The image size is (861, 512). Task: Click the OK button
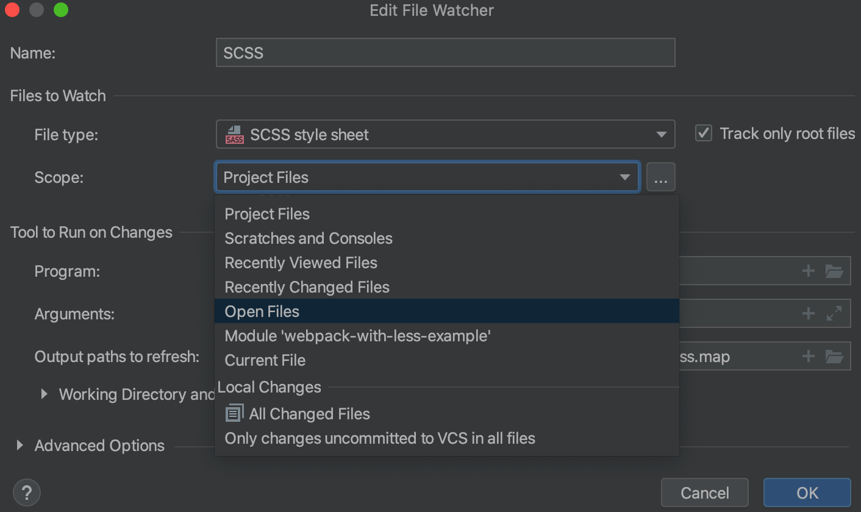pos(806,492)
